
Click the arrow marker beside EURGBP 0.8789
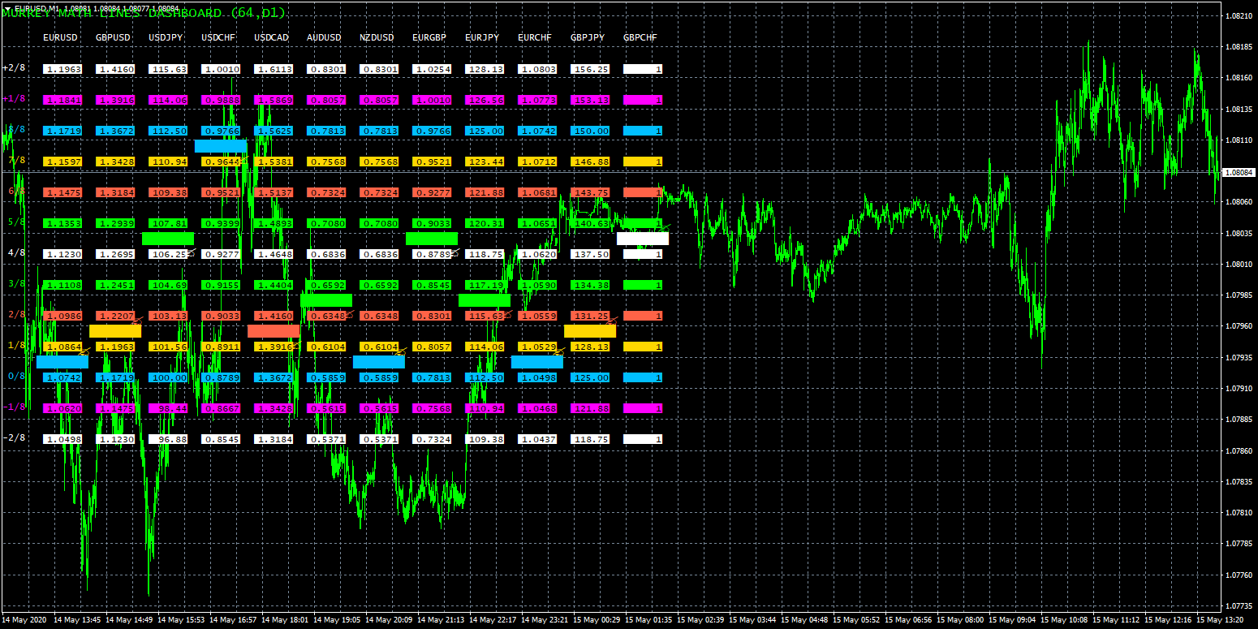455,253
